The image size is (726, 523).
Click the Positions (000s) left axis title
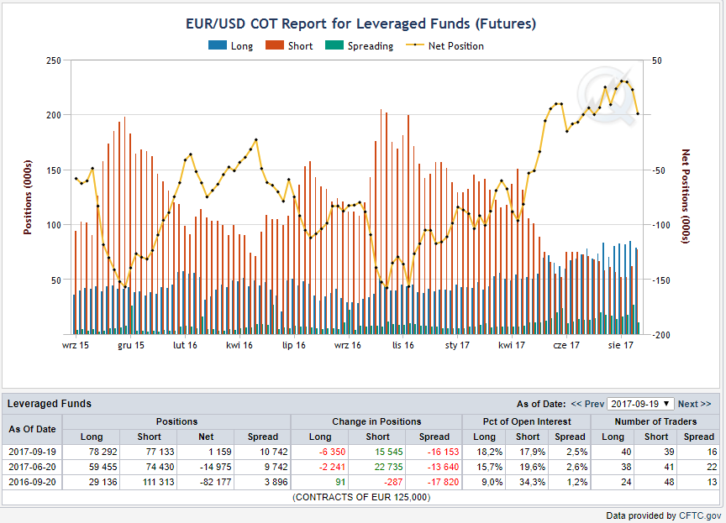[28, 197]
